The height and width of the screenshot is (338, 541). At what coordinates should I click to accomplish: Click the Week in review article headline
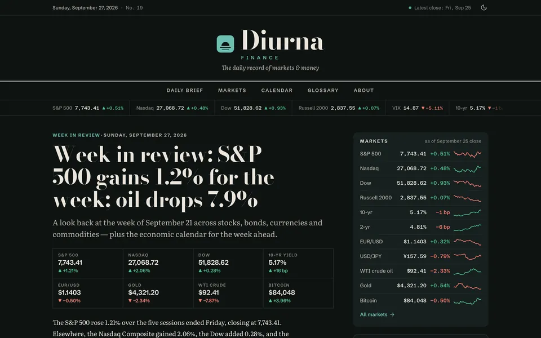click(x=163, y=177)
